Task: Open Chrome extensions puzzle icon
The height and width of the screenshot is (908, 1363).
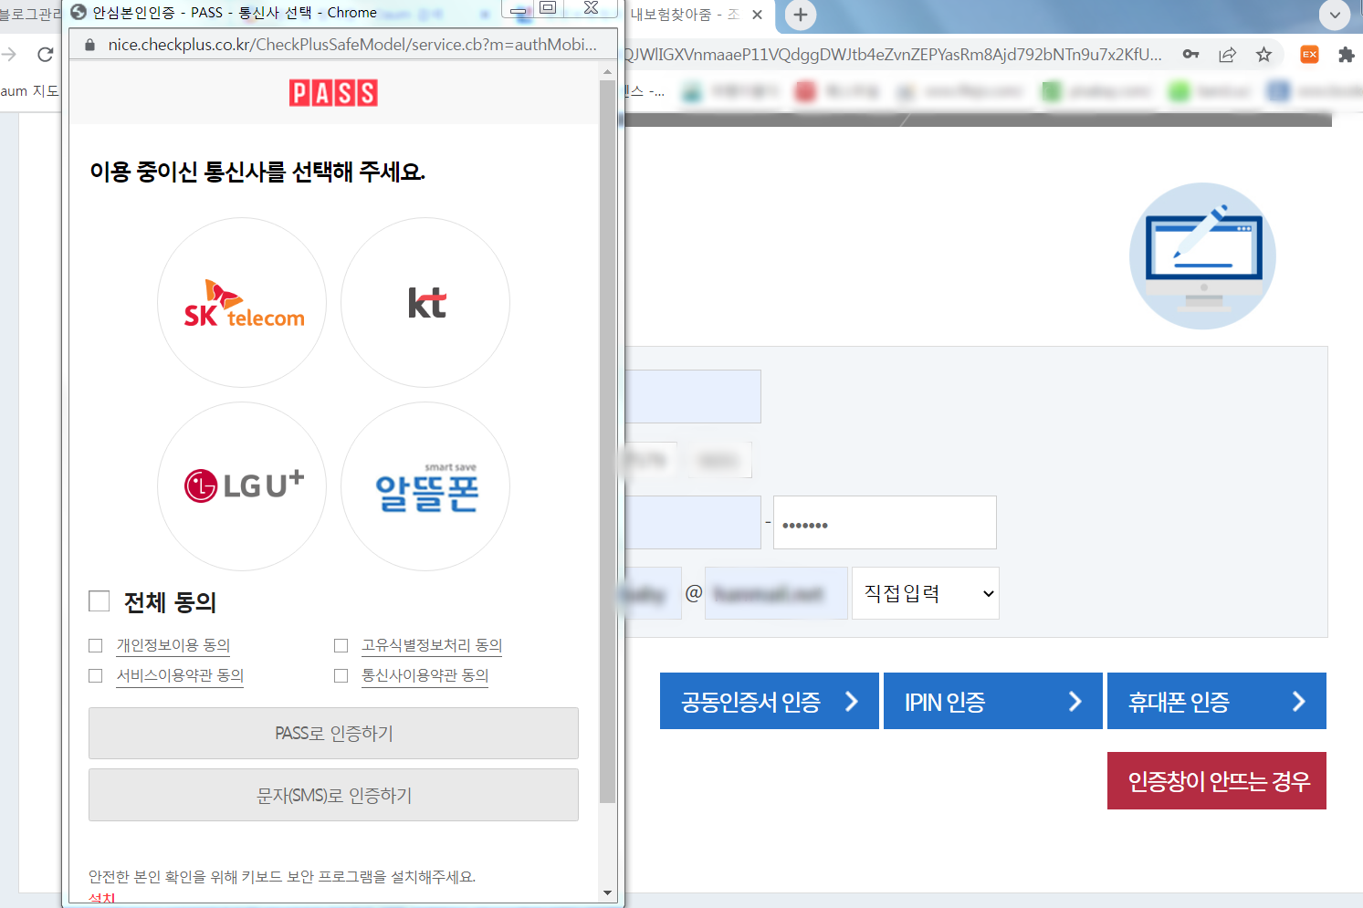Action: tap(1347, 55)
